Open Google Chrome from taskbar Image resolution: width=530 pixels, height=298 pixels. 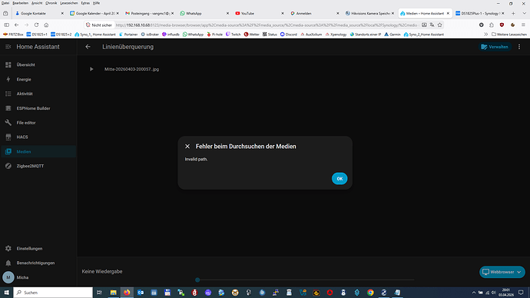(x=370, y=293)
